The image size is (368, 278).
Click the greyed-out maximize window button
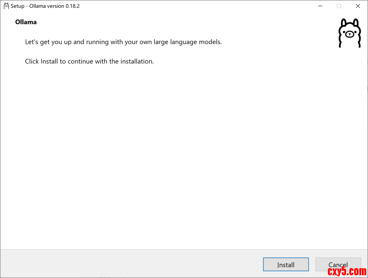(339, 6)
